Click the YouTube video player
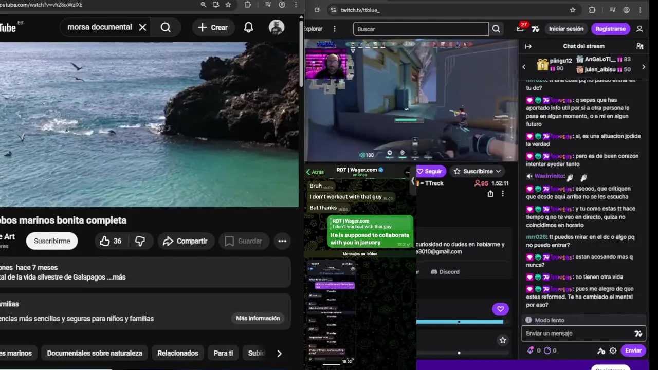Viewport: 658px width, 370px height. pos(149,124)
